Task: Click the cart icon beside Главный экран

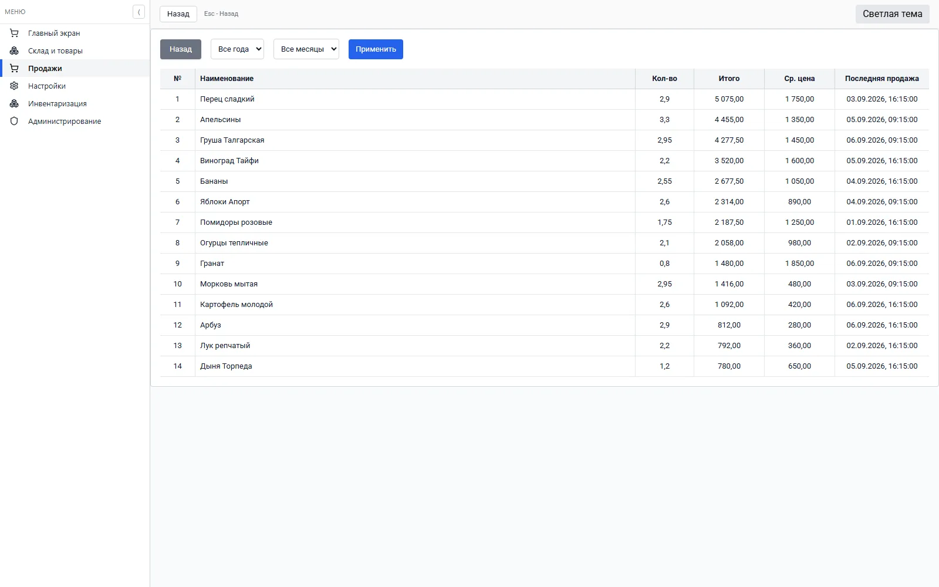Action: [x=14, y=33]
